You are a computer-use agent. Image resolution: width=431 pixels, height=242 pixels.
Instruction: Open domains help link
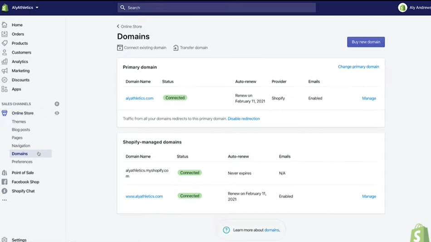[x=272, y=230]
